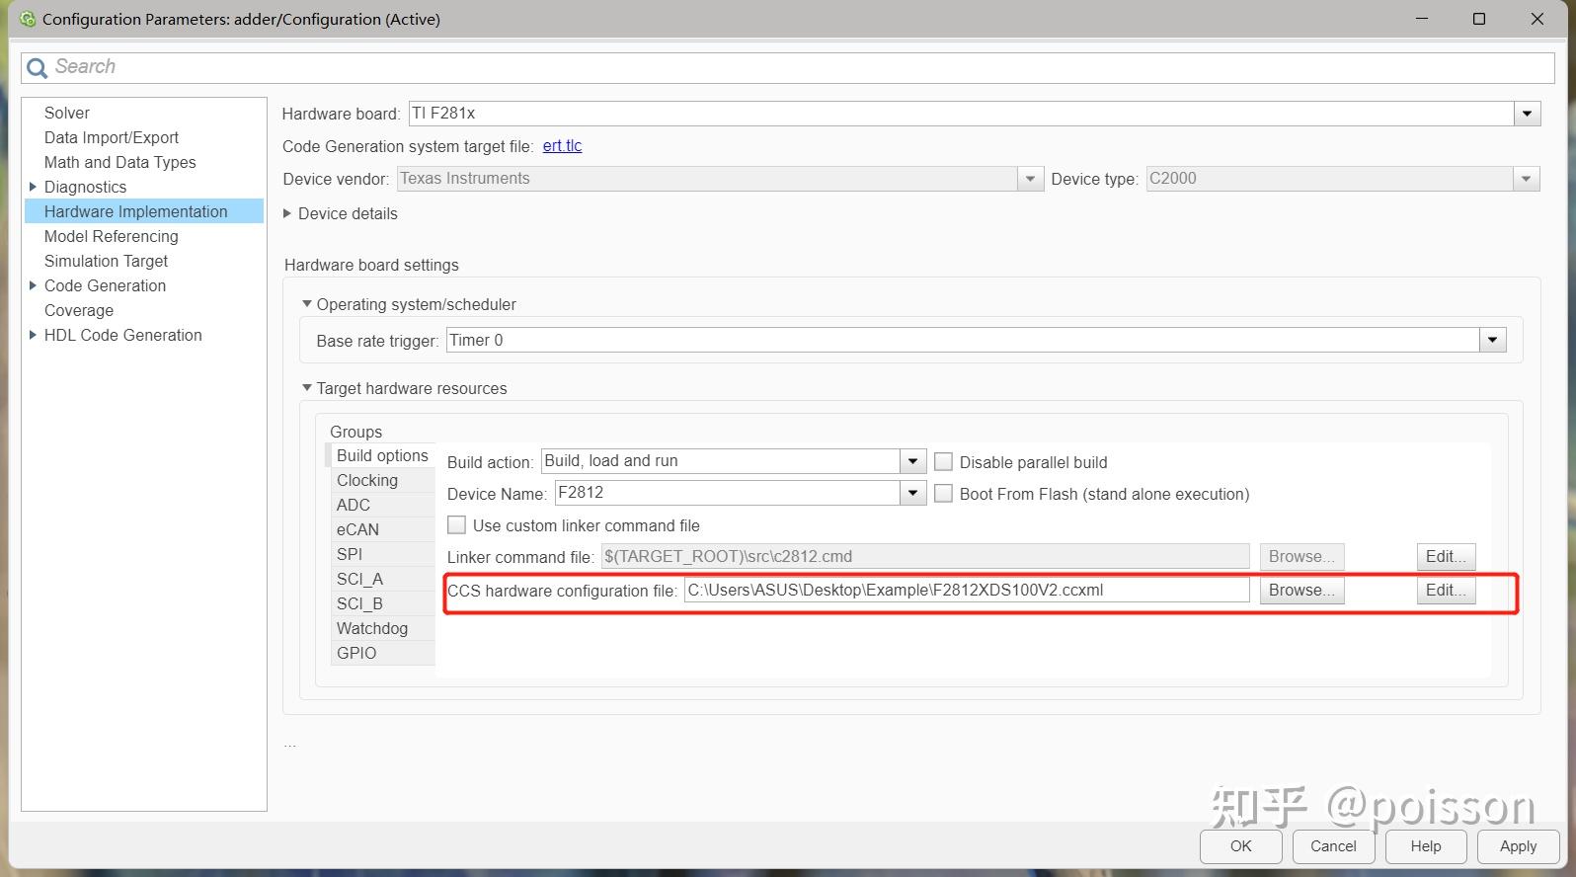Collapse Target hardware resources section
Screen dimensions: 1576x877
[x=306, y=388]
